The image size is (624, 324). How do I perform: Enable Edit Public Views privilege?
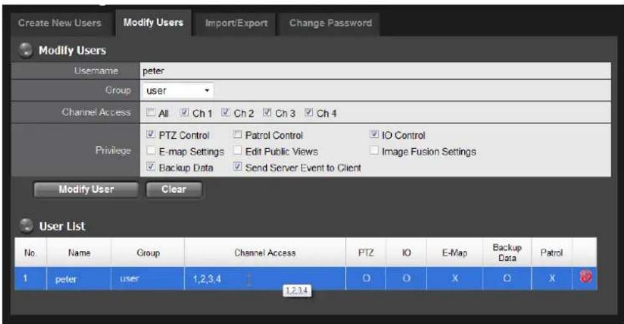pos(238,151)
